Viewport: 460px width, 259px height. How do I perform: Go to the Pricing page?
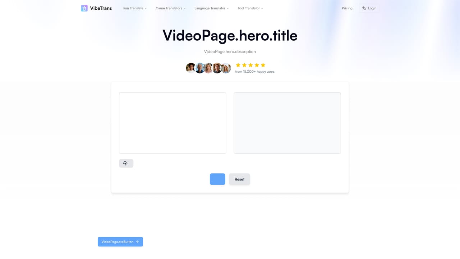347,8
